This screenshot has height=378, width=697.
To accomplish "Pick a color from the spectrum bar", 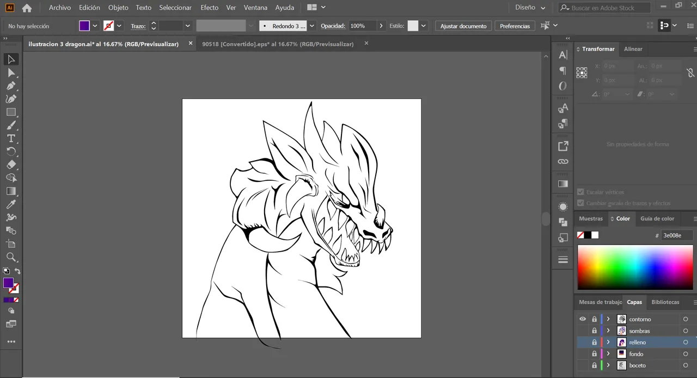I will coord(635,267).
